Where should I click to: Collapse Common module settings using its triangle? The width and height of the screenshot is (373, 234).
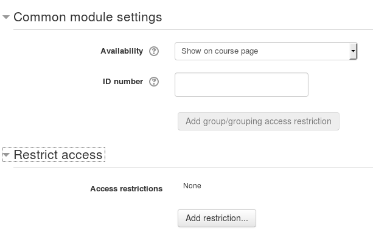pyautogui.click(x=6, y=17)
